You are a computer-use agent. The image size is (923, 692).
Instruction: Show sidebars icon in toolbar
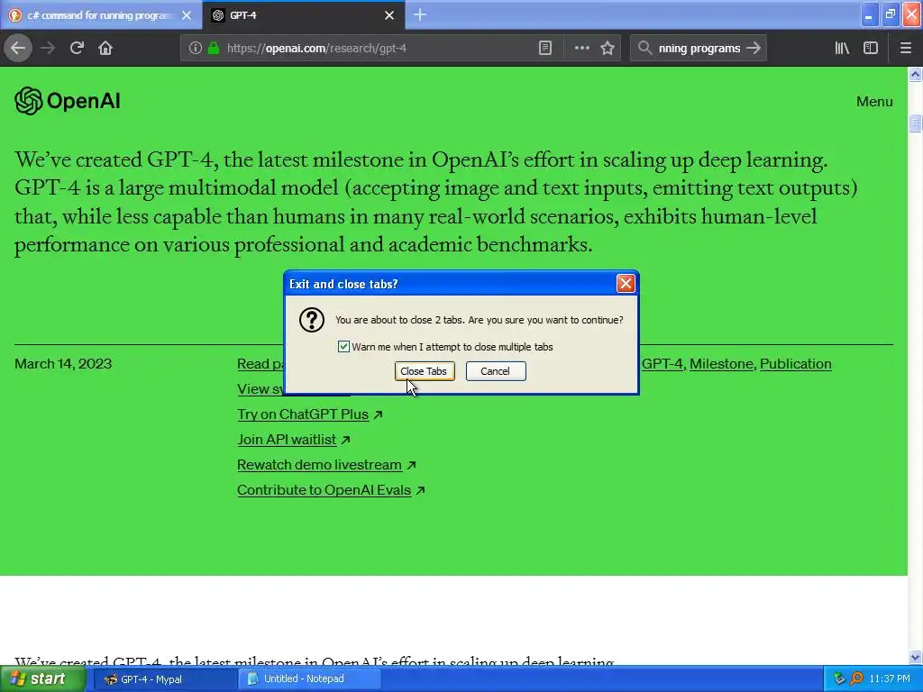click(871, 49)
